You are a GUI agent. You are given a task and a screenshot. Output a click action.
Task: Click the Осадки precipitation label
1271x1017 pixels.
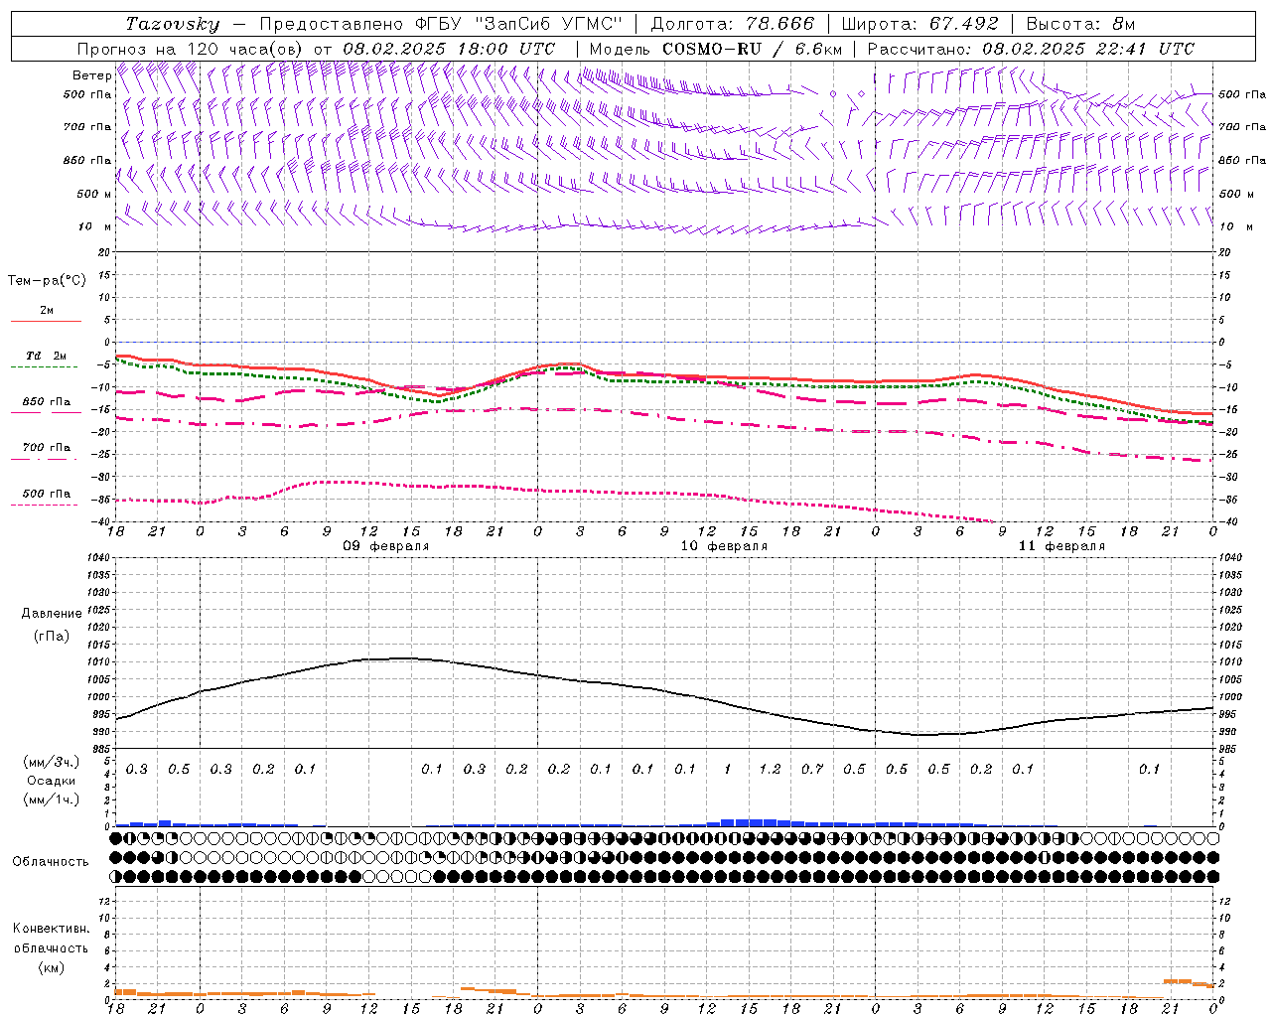tap(51, 781)
